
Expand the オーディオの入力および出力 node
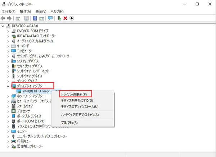8,41
